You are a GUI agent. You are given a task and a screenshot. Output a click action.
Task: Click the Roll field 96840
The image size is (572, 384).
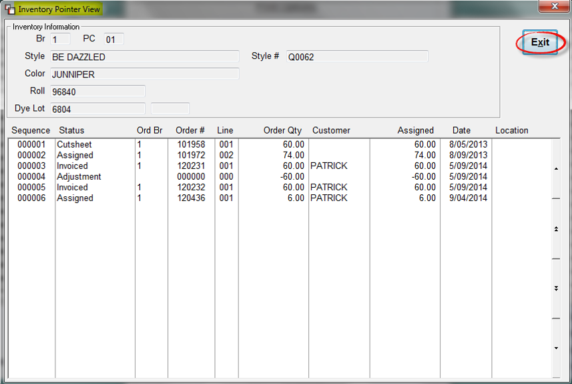[97, 91]
